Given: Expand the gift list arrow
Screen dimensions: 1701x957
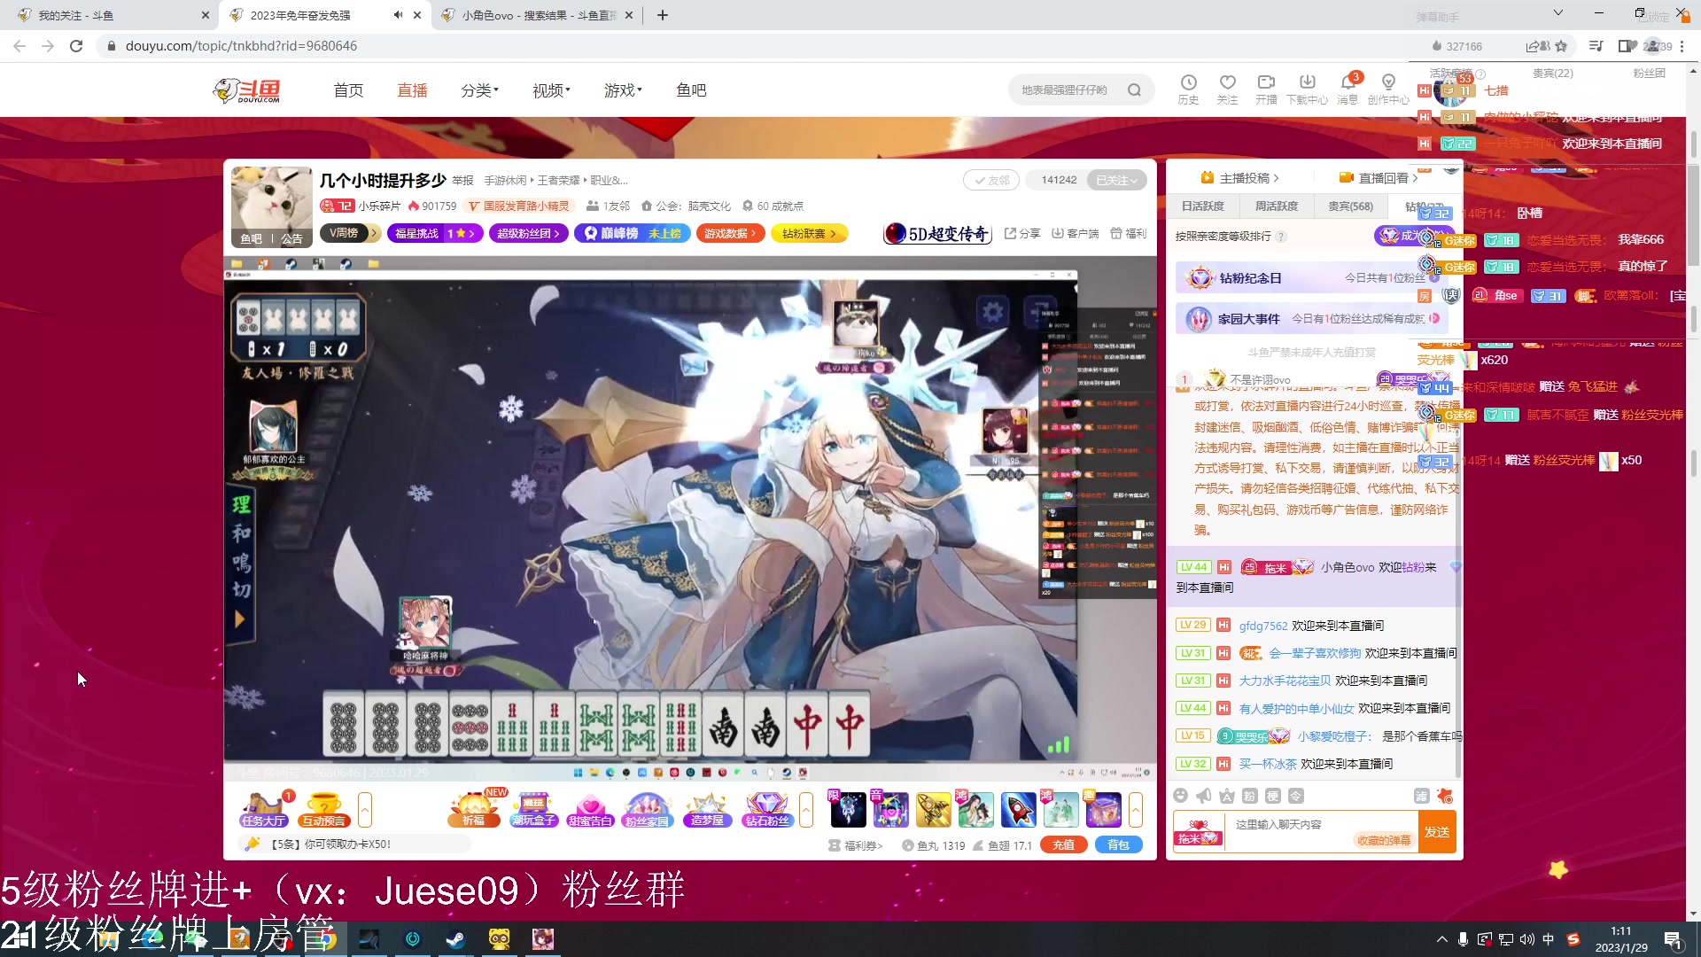Looking at the screenshot, I should pyautogui.click(x=1135, y=810).
